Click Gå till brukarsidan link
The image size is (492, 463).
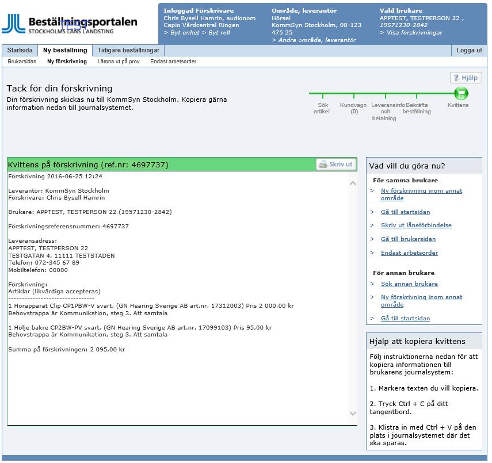pos(408,239)
